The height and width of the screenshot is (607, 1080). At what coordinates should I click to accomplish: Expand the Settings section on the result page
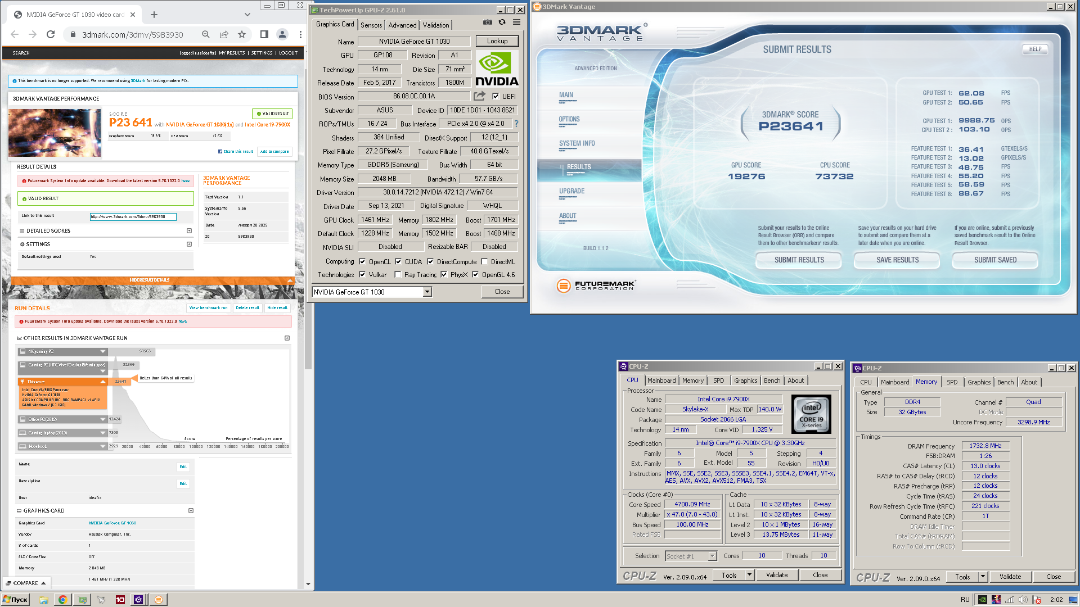tap(189, 244)
